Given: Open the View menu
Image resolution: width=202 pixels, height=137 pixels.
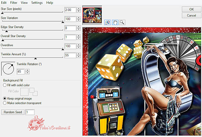Looking at the screenshot, I should [24, 3].
